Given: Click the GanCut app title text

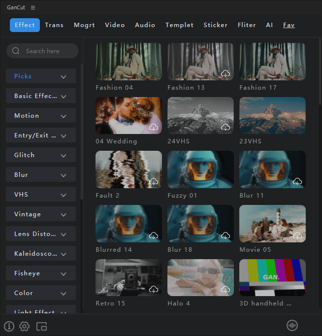Looking at the screenshot, I should point(16,7).
